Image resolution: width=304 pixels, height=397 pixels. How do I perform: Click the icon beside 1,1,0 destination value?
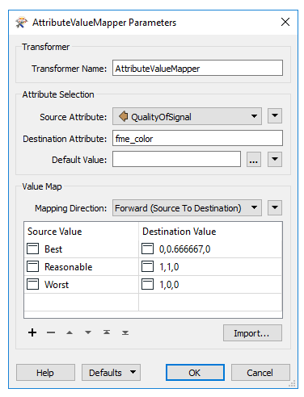[x=148, y=266]
